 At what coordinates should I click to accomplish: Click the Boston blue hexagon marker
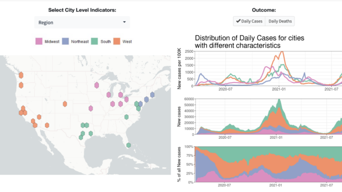(x=152, y=95)
